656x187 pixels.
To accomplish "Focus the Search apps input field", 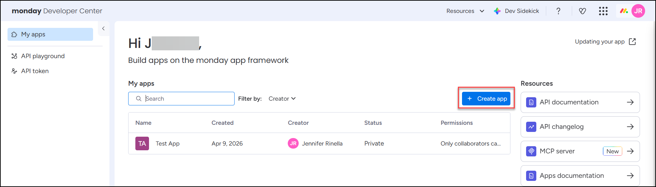I will click(x=181, y=99).
